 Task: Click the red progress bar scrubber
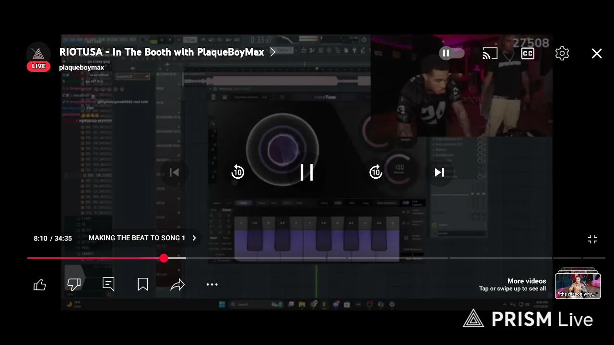(164, 258)
